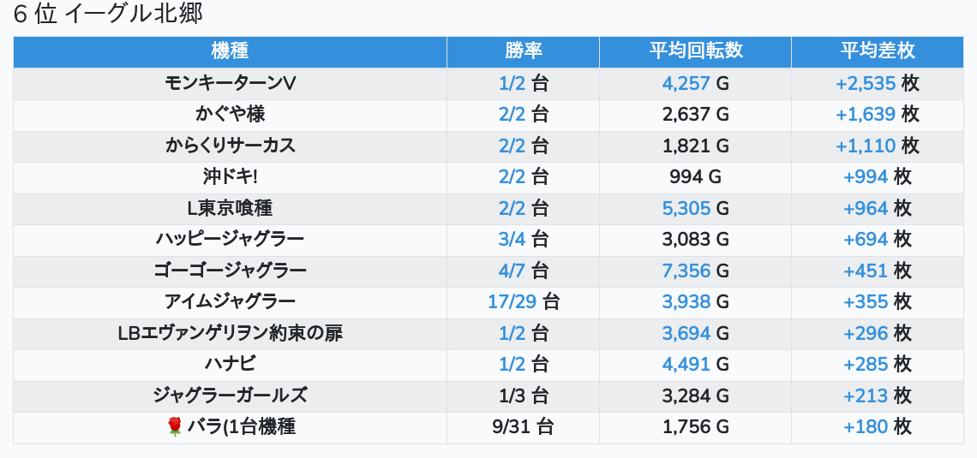Screen dimensions: 977x458
Task: Select the からくりサーカス row
Action: (x=230, y=146)
